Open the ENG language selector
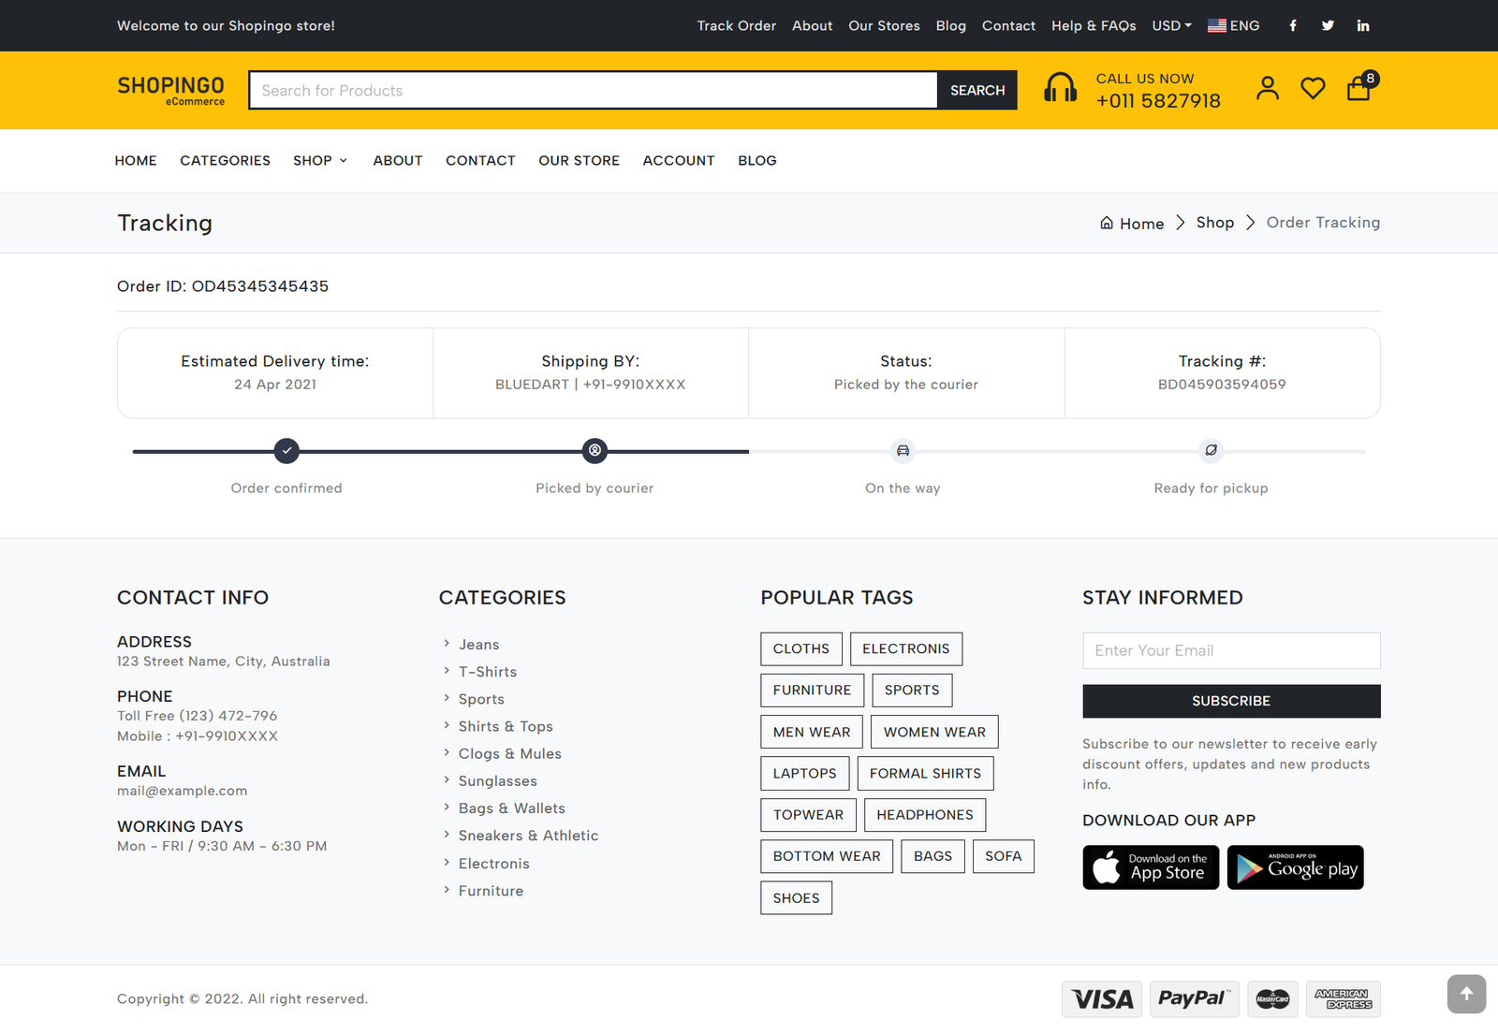The width and height of the screenshot is (1498, 1033). click(x=1233, y=26)
